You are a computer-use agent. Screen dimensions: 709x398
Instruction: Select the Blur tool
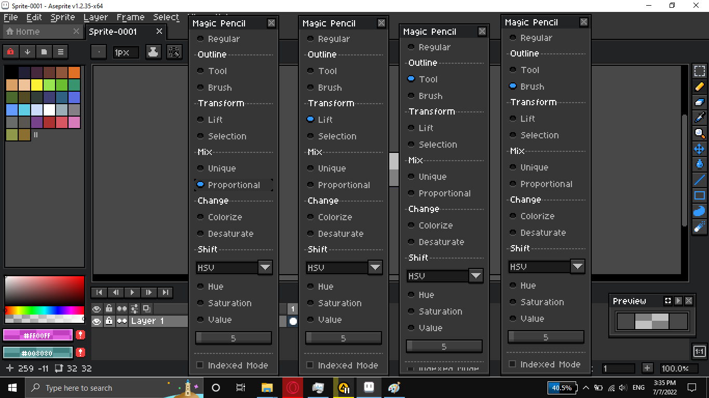point(699,226)
